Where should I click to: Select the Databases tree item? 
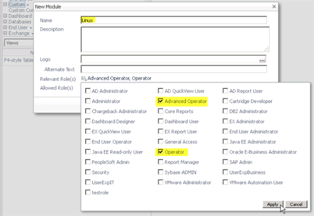(x=20, y=22)
